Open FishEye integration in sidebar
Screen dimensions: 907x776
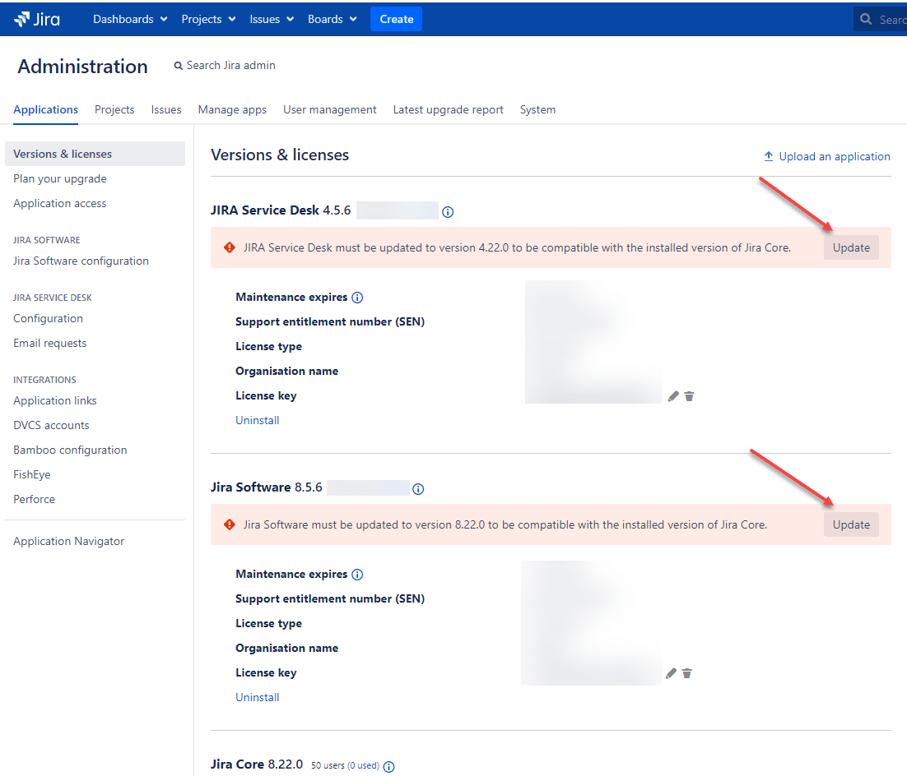[x=32, y=474]
